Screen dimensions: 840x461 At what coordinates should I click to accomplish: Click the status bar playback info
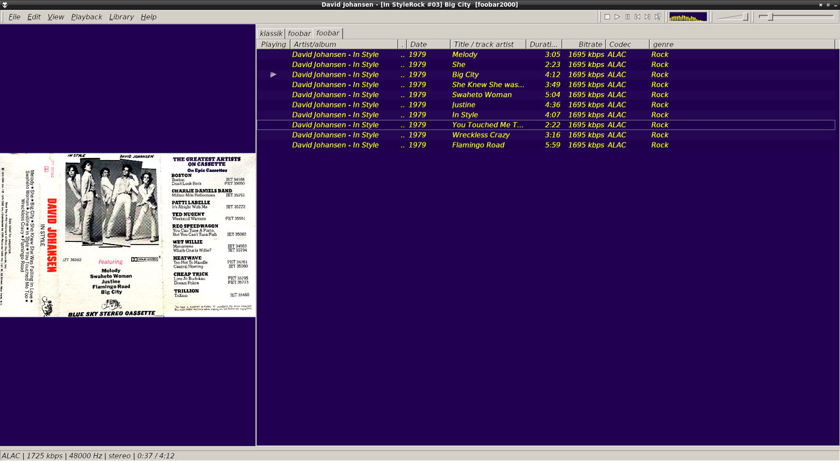point(88,455)
